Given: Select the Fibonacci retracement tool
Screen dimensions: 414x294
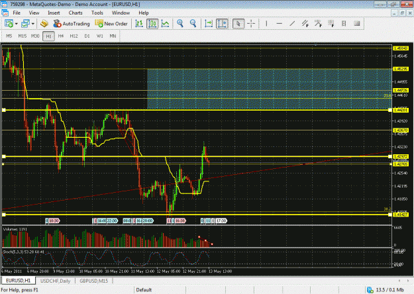Looking at the screenshot, I should pyautogui.click(x=318, y=24).
